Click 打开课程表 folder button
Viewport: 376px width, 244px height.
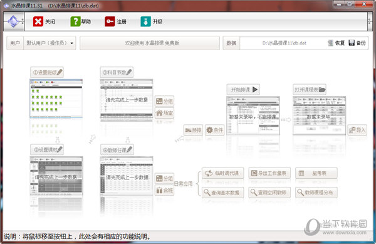click(310, 90)
